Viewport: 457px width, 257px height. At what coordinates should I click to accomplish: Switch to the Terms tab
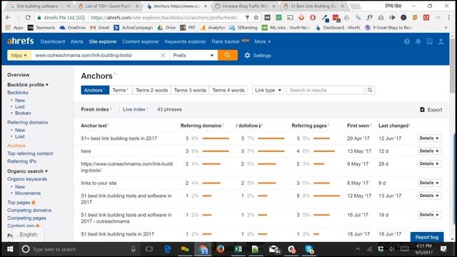pos(120,90)
